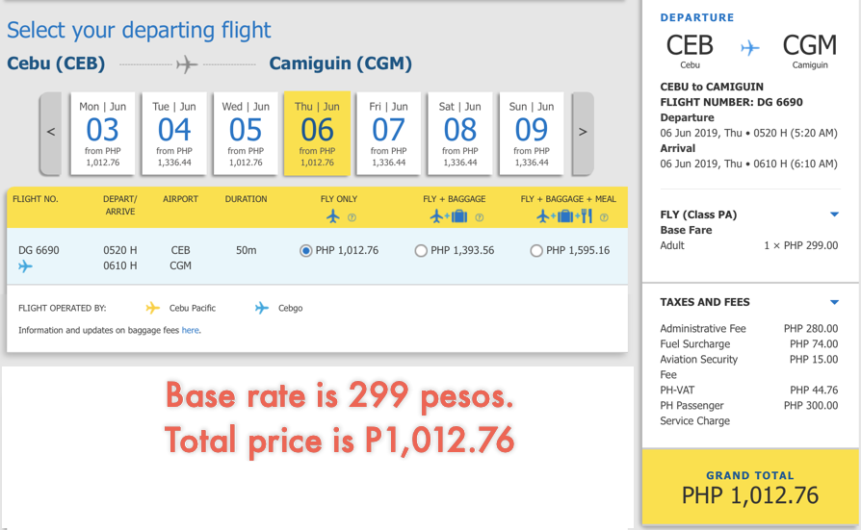Click the Cebgo plane icon under DG 6690
The width and height of the screenshot is (861, 530).
click(25, 266)
